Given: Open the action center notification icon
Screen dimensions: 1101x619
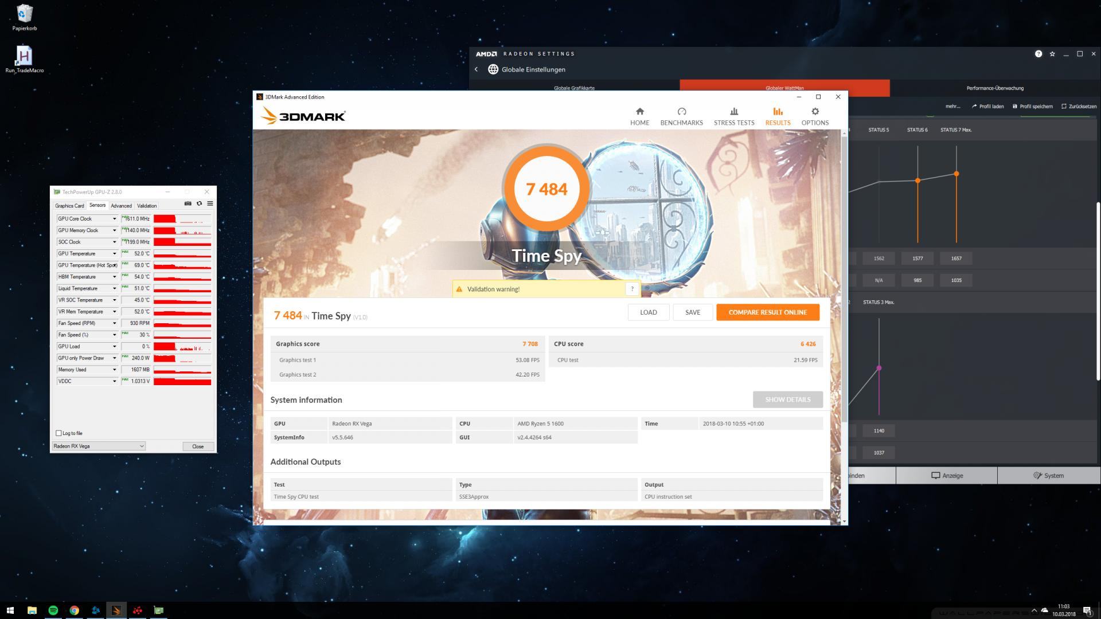Looking at the screenshot, I should (1087, 610).
